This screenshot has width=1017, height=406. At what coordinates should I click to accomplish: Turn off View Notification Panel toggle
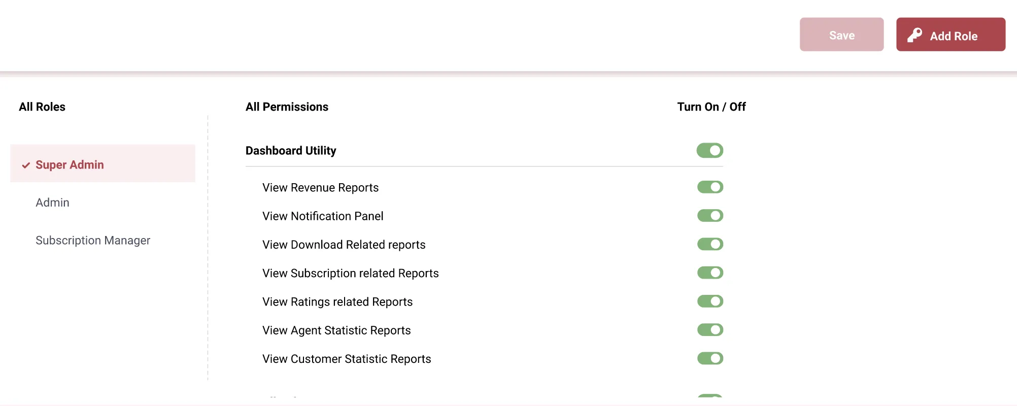click(x=709, y=216)
